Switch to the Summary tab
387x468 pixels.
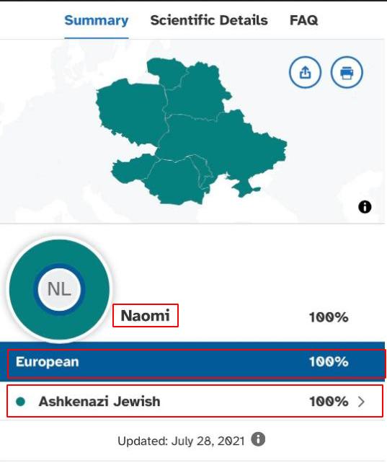click(x=97, y=20)
